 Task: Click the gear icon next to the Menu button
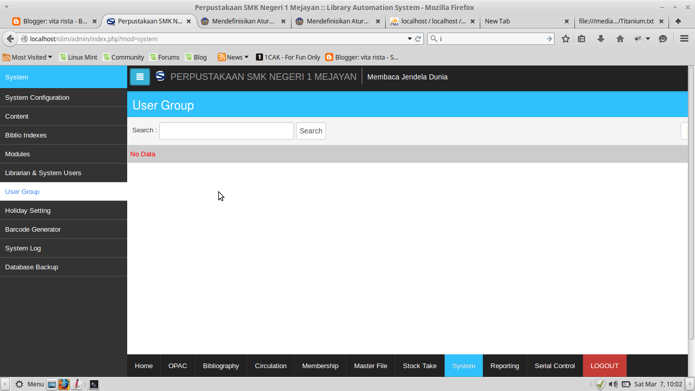[x=19, y=384]
